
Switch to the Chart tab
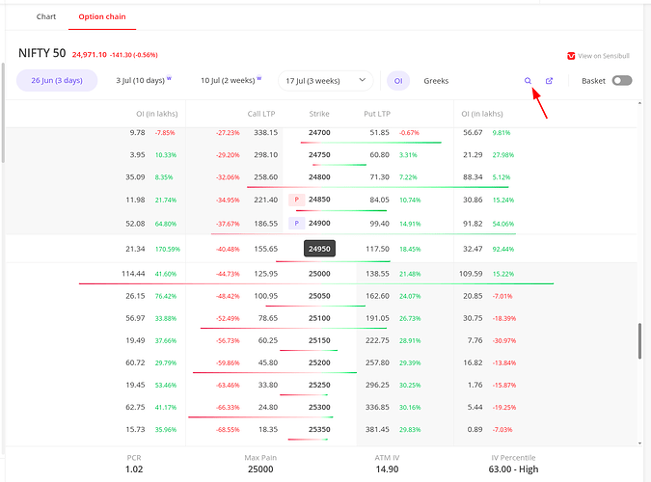click(x=46, y=17)
